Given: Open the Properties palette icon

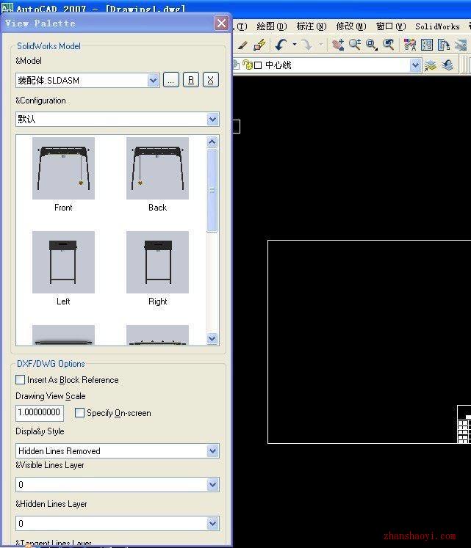Looking at the screenshot, I should (410, 45).
